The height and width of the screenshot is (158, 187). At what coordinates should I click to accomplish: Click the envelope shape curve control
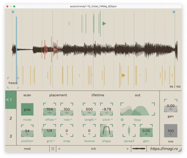pyautogui.click(x=106, y=131)
